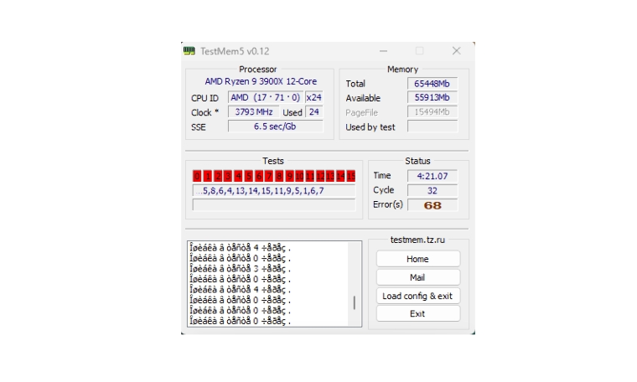Click the log line containing number 3

tap(240, 268)
